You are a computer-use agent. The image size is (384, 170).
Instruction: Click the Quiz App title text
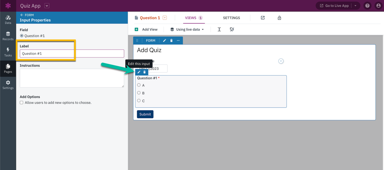click(x=30, y=6)
